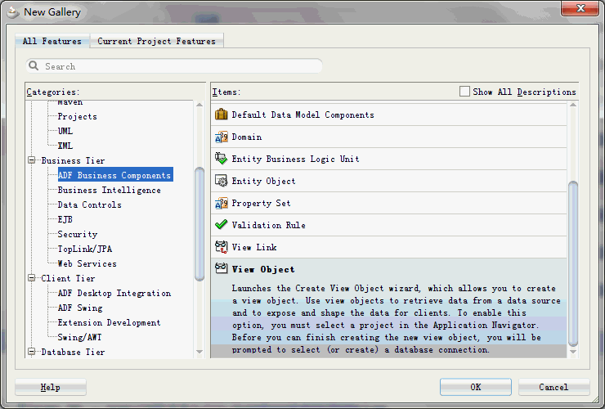The image size is (605, 409).
Task: Click the Property Set icon
Action: pyautogui.click(x=221, y=203)
